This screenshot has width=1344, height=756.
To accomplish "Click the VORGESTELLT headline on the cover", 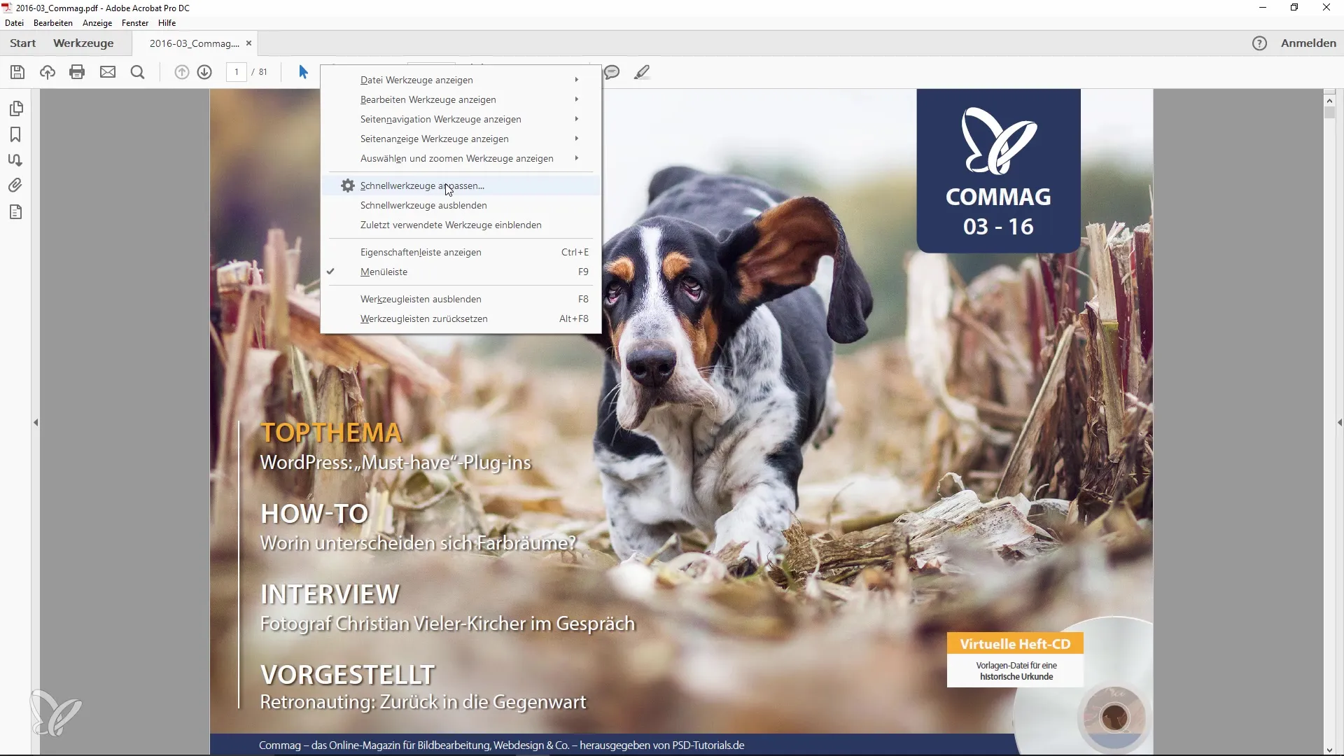I will (x=348, y=675).
